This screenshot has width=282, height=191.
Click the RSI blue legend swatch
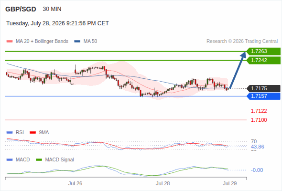tap(10, 133)
